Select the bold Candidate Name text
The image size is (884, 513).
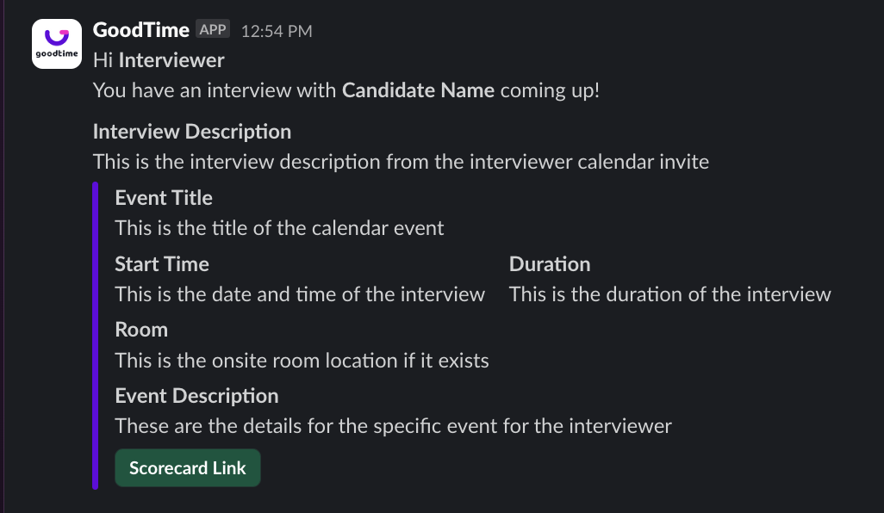[x=418, y=90]
